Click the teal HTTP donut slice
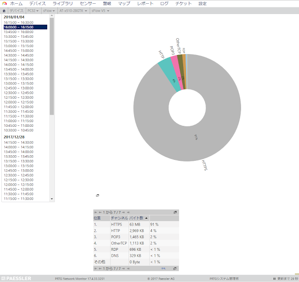299x282 pixels. click(169, 75)
